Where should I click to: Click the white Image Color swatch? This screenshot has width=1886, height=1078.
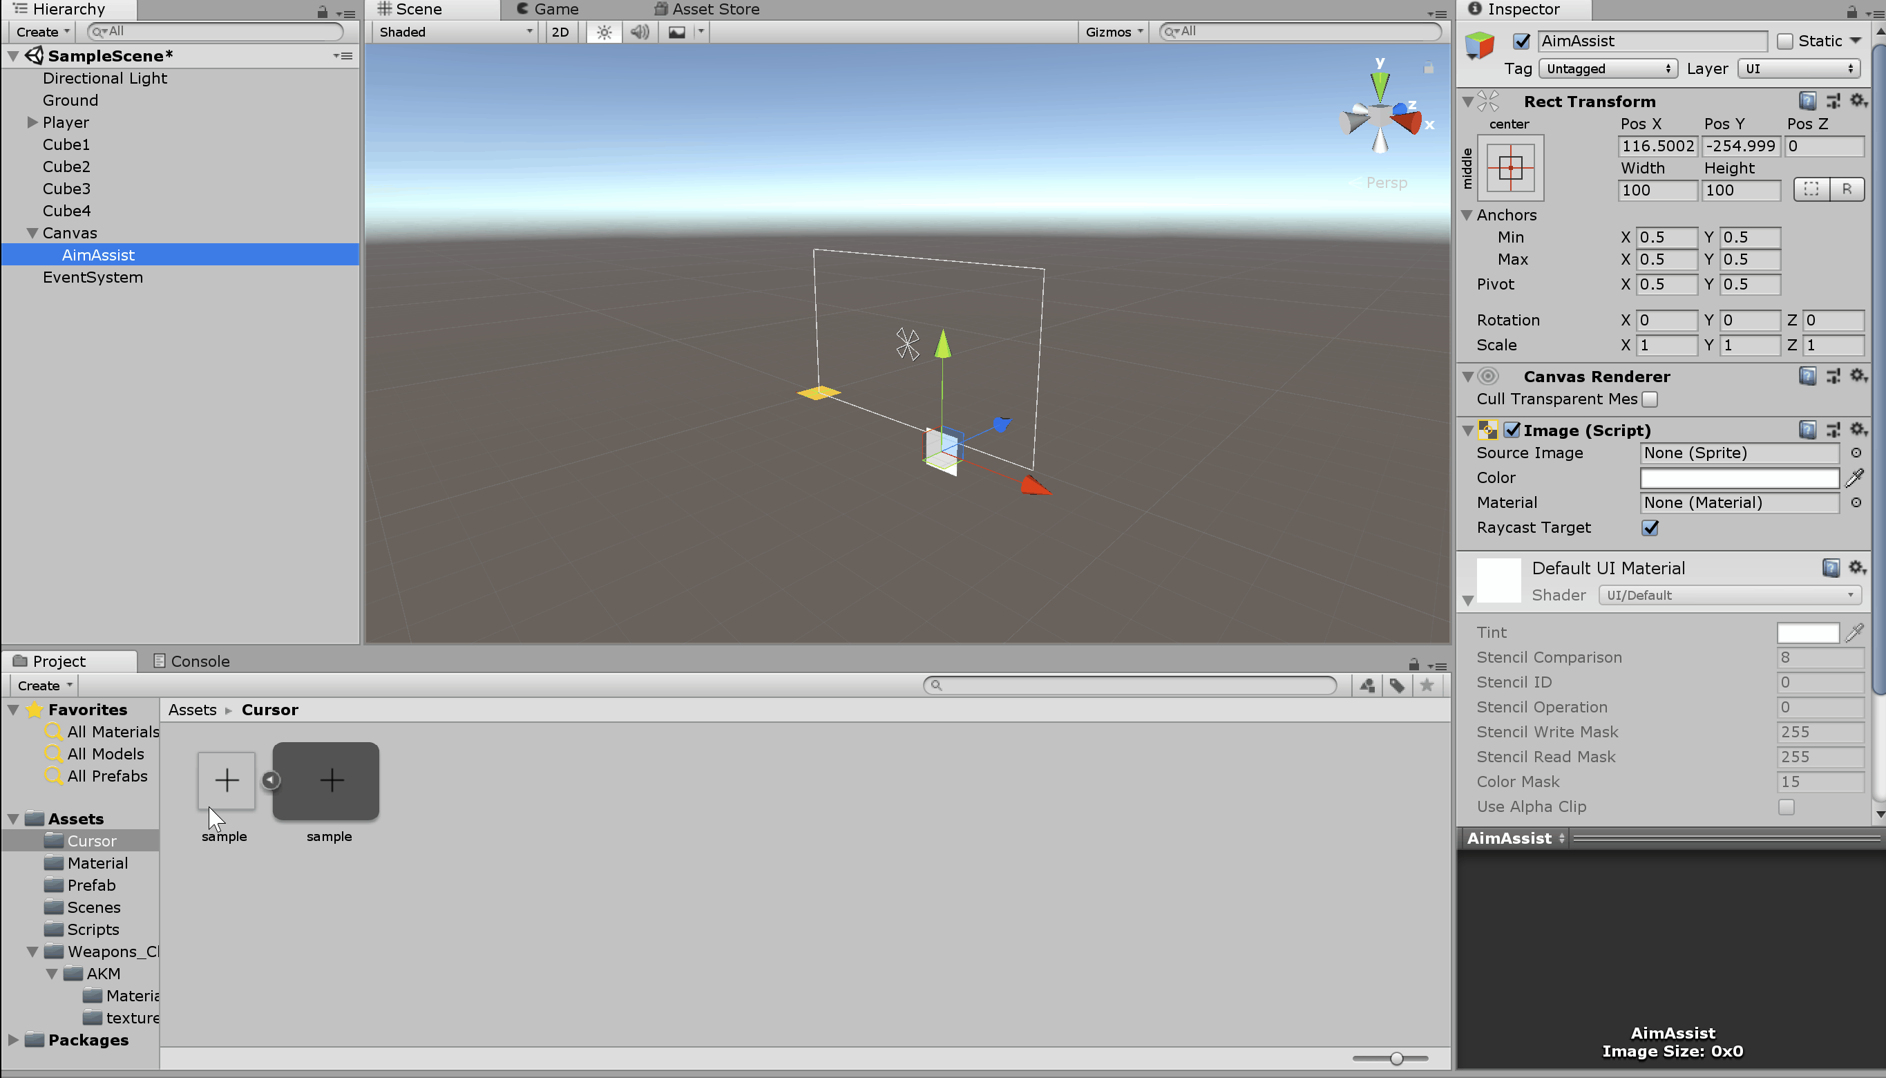pyautogui.click(x=1740, y=477)
